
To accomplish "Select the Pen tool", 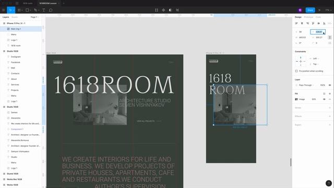I will 35,10.
